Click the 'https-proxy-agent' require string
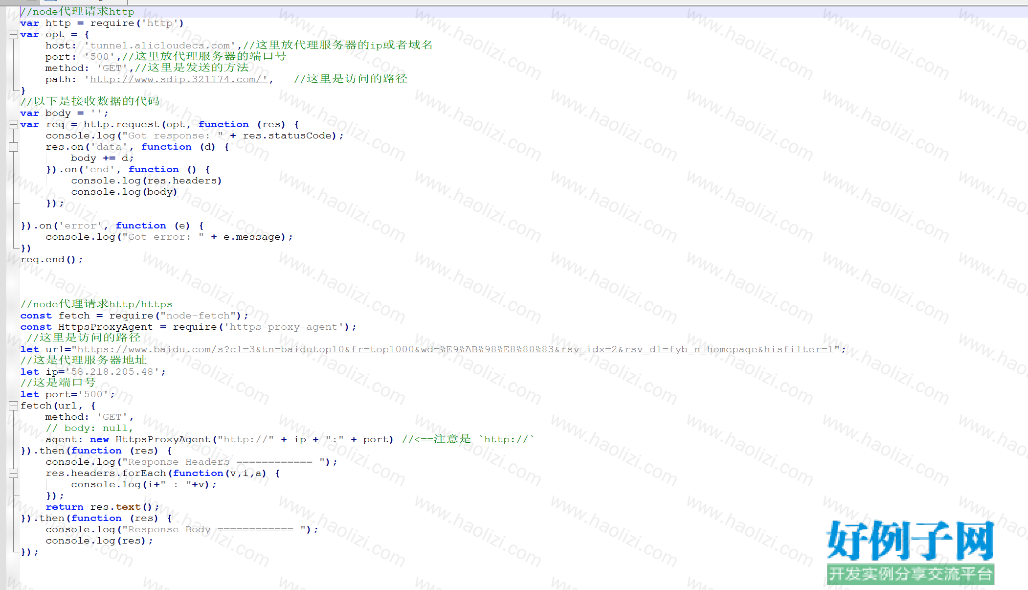1028x590 pixels. tap(284, 327)
